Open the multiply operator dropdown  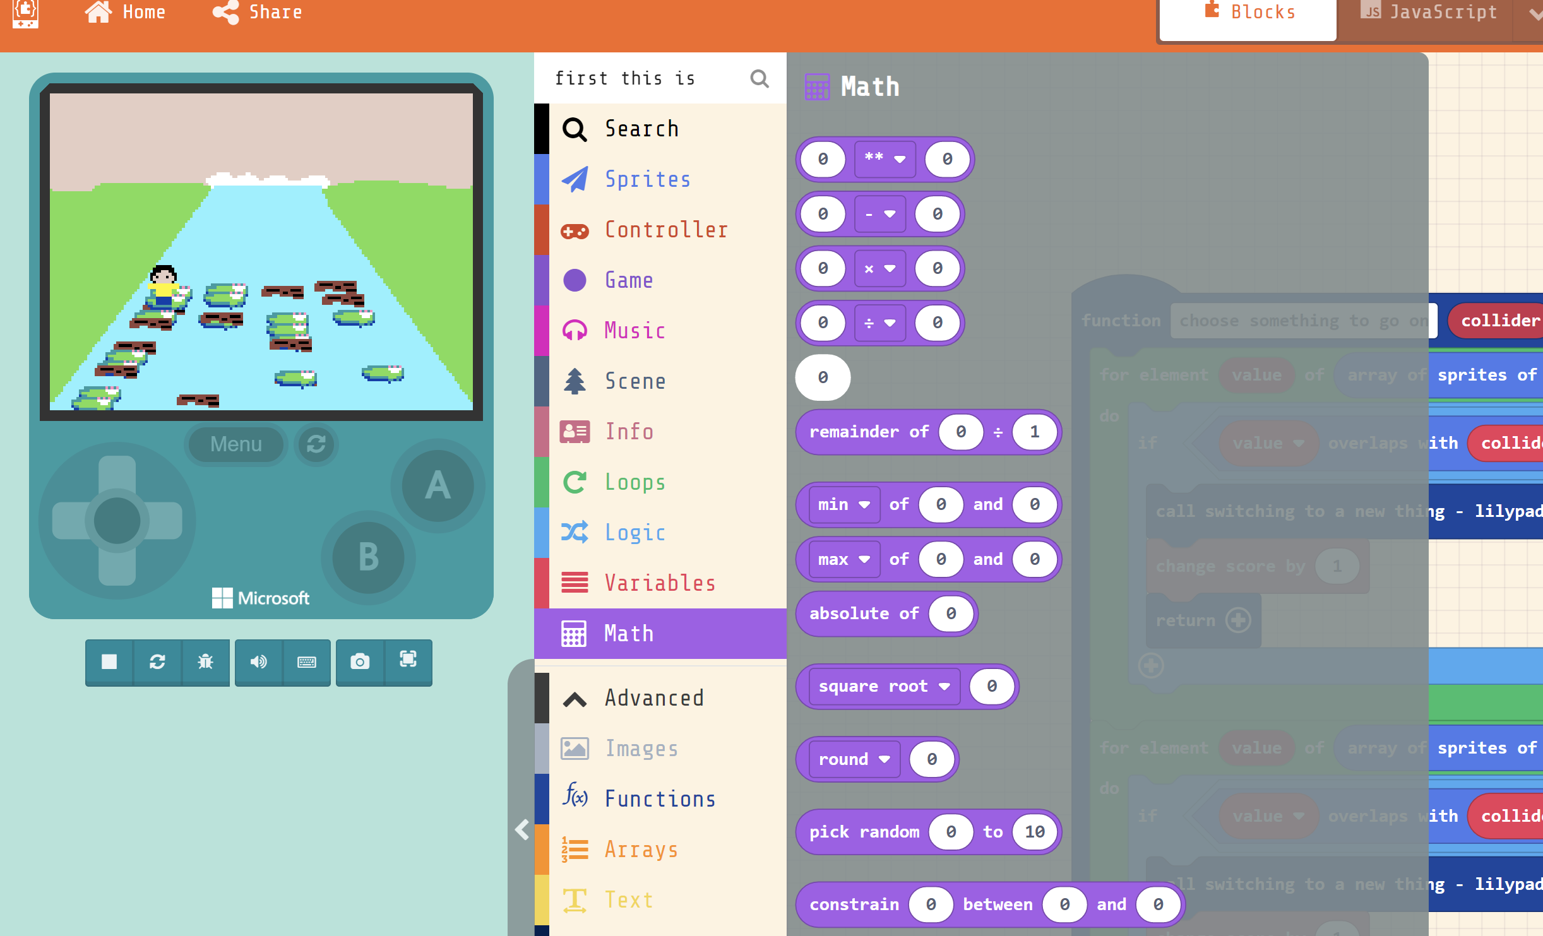880,269
